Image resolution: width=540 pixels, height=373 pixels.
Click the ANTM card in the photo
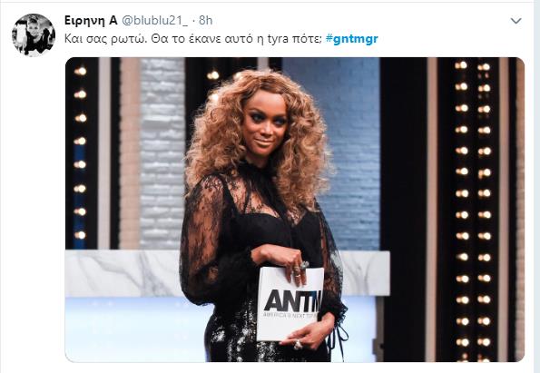[x=290, y=303]
